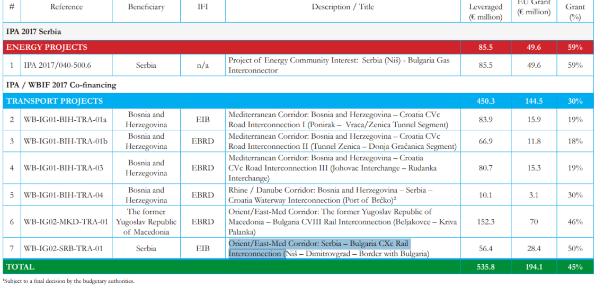This screenshot has height=286, width=604.
Task: Click "Bosnia and Herzegovina" in the WB-IG01-BIH-TRA-04 row
Action: click(146, 195)
